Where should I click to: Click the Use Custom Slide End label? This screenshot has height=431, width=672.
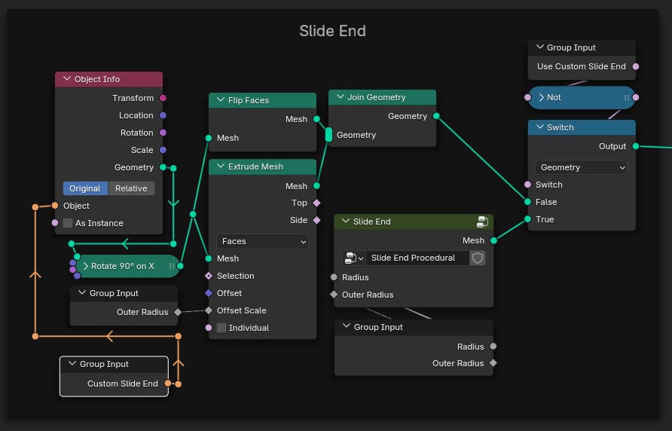coord(581,66)
